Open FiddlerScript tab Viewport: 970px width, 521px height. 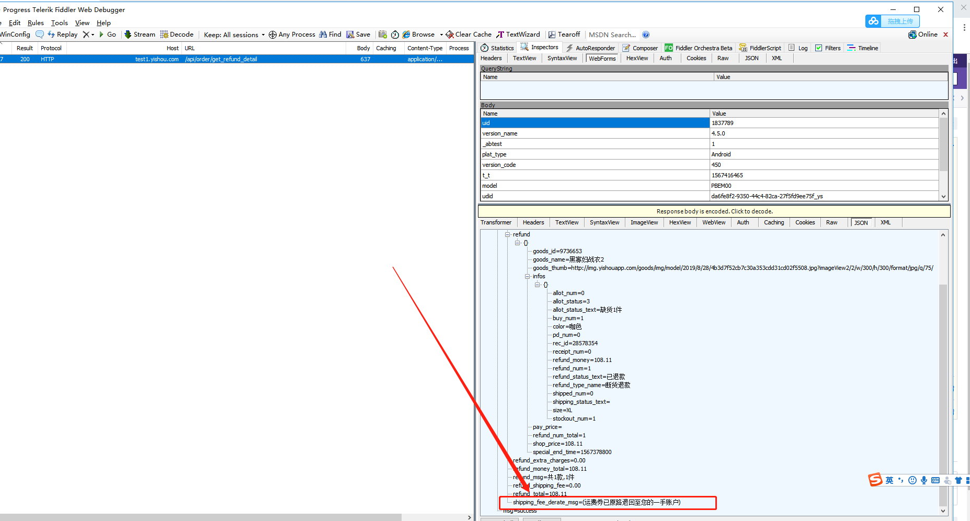tap(760, 48)
